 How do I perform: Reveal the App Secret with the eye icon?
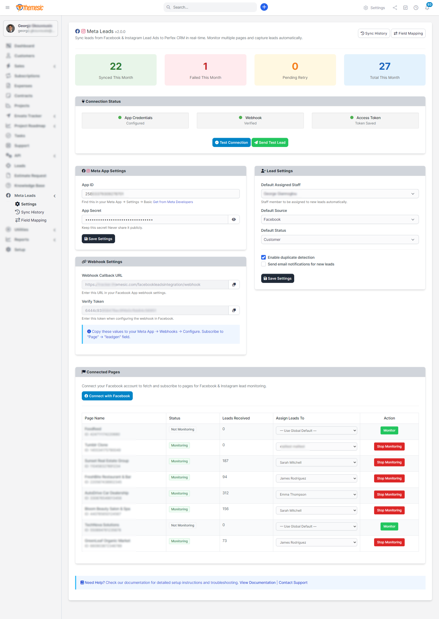tap(234, 219)
